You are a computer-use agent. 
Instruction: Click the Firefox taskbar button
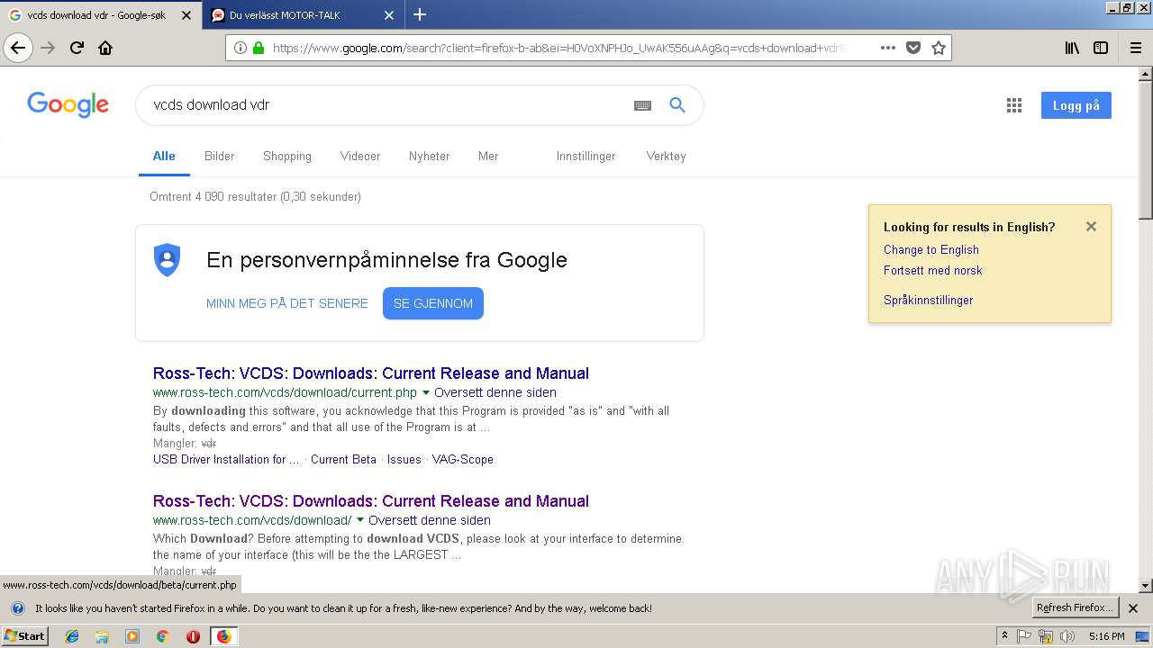(x=223, y=636)
